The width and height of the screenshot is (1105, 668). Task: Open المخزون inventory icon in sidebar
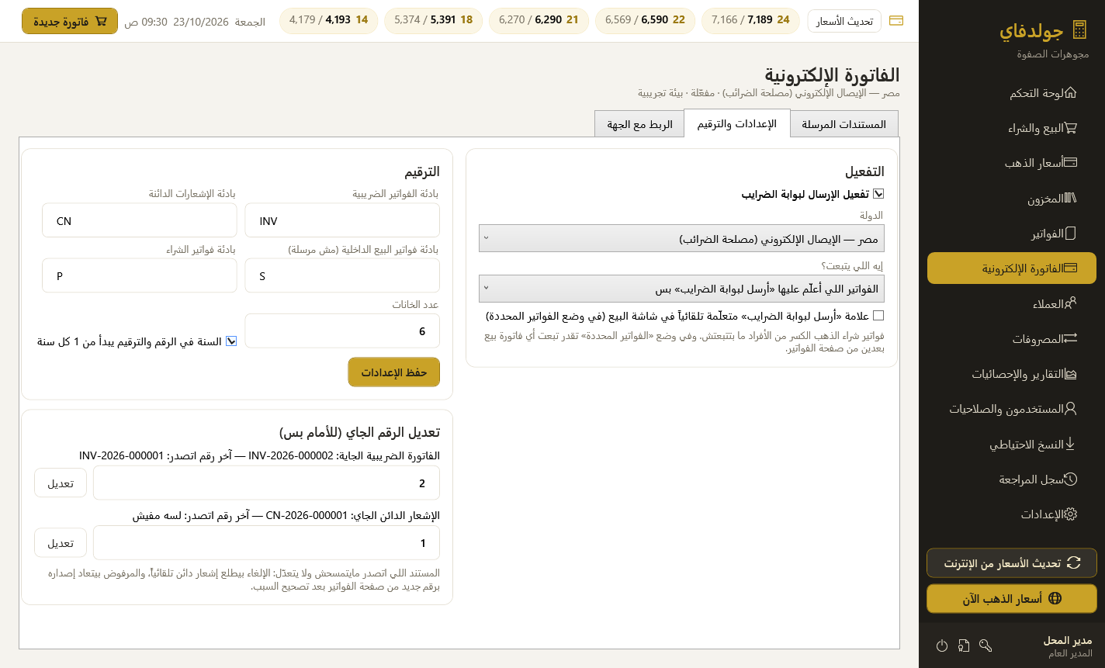point(1070,199)
